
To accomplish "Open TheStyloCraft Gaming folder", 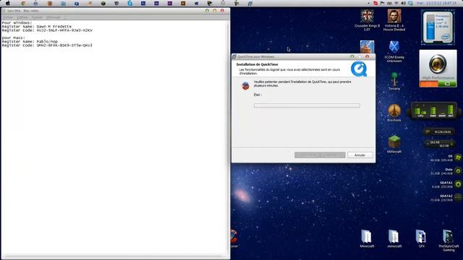I will point(449,240).
